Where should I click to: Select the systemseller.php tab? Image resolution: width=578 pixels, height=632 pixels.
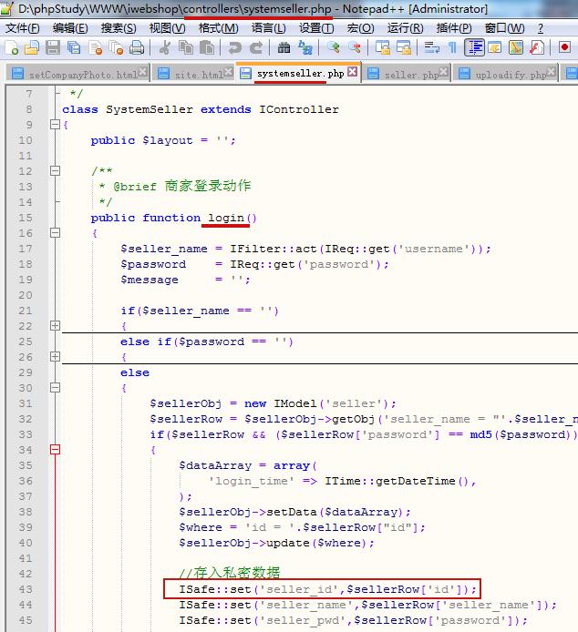(x=298, y=73)
